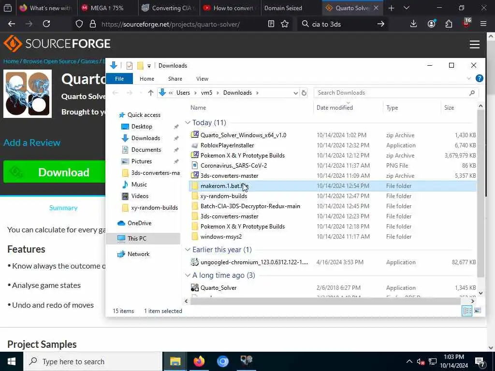Viewport: 495px width, 371px height.
Task: Show hidden system tray icons
Action: (x=409, y=361)
